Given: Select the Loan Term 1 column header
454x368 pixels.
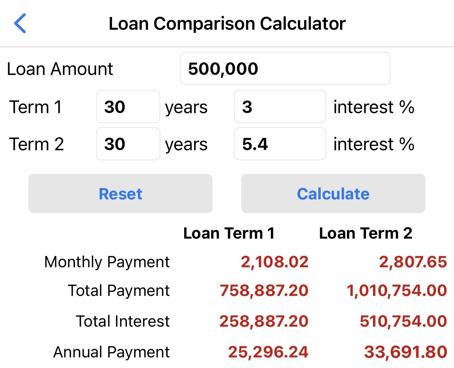Looking at the screenshot, I should [x=229, y=233].
